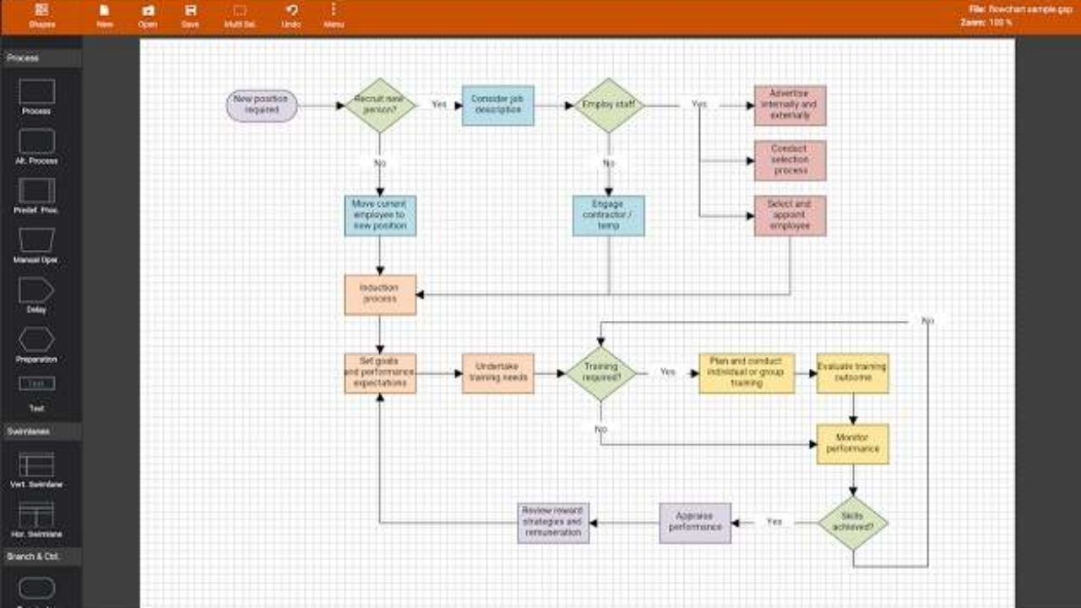Select 'Conduct selection process' box

click(x=790, y=160)
